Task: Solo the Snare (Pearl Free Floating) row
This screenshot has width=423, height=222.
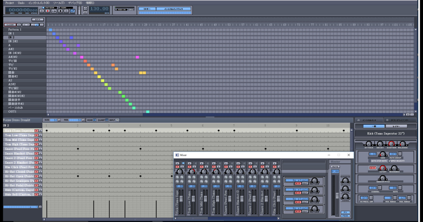Action: point(40,149)
